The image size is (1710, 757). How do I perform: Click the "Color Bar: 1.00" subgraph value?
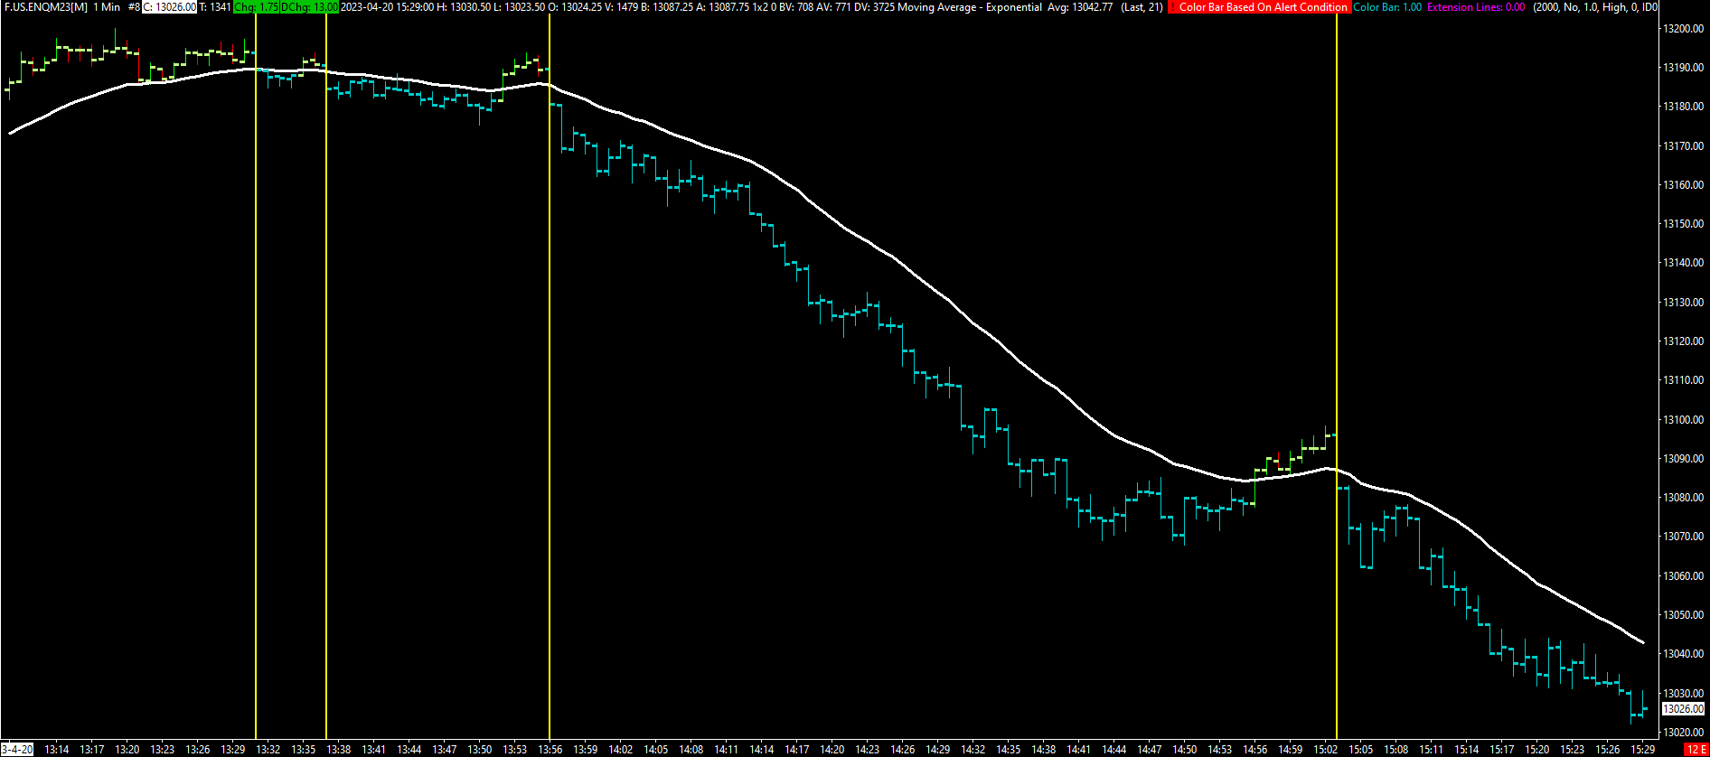tap(1387, 7)
